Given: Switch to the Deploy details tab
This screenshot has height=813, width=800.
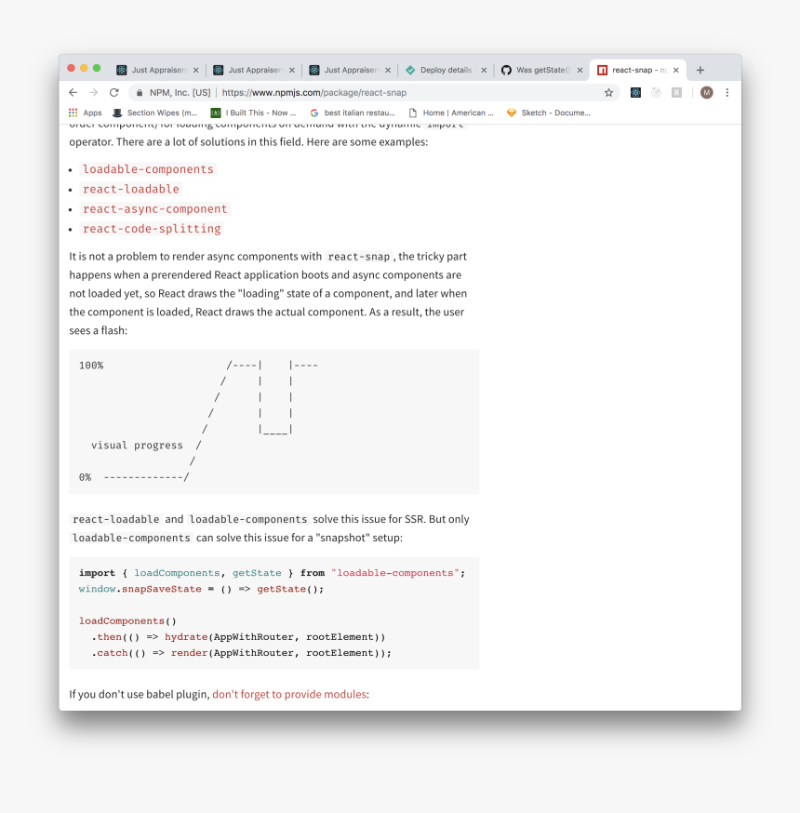Looking at the screenshot, I should 445,70.
